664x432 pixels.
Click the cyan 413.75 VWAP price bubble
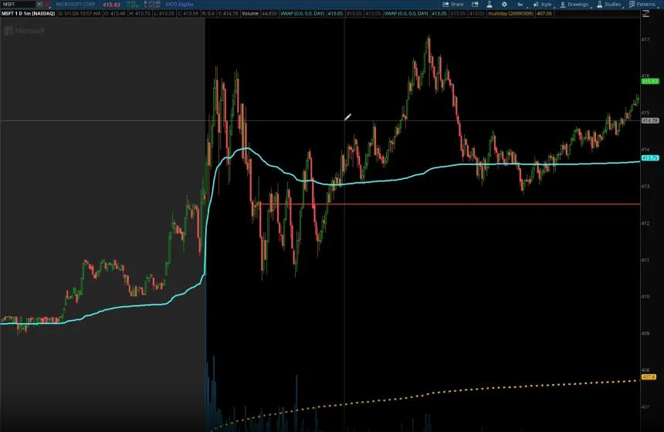(x=650, y=158)
